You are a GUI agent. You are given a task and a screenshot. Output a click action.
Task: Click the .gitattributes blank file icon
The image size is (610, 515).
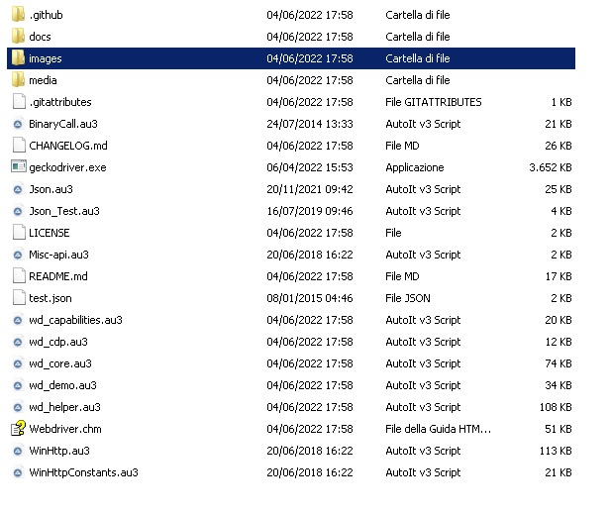pyautogui.click(x=19, y=102)
